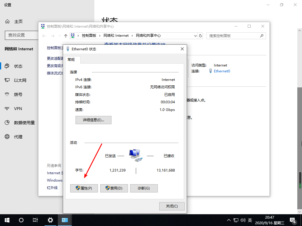Close the Control Panel window
This screenshot has width=302, height=226.
[263, 26]
